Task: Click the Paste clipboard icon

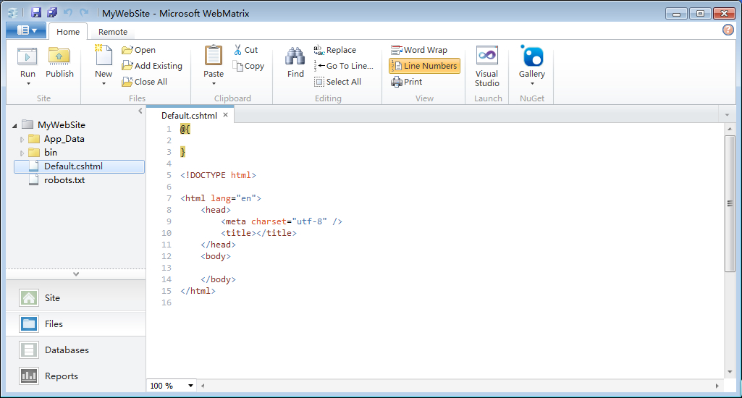Action: click(x=214, y=56)
